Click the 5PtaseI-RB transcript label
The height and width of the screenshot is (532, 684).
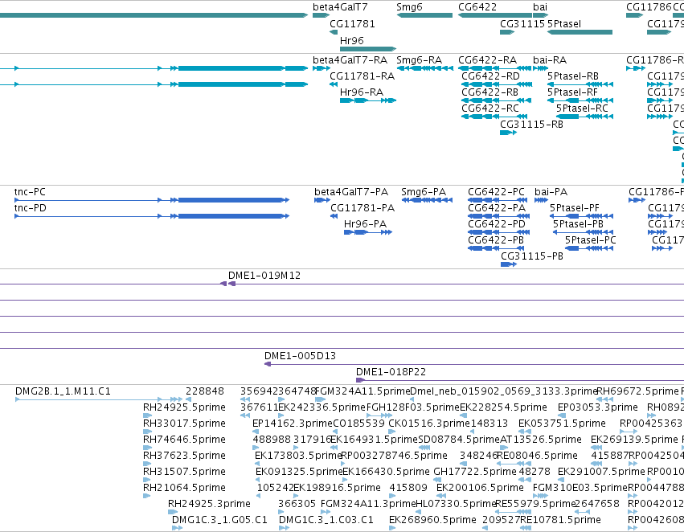(x=573, y=76)
